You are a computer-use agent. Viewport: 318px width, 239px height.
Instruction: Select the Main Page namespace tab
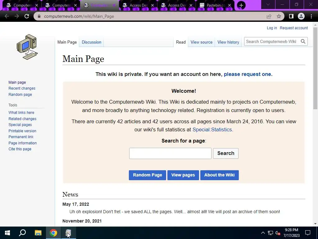67,42
